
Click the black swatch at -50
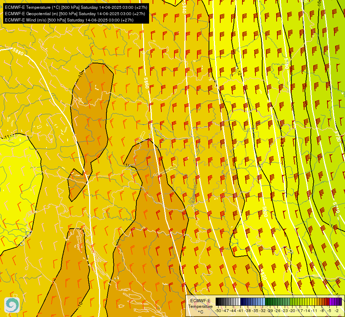pos(217,302)
